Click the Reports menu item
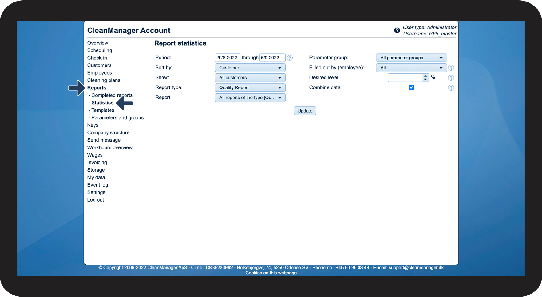Screen dimensions: 542x297 pyautogui.click(x=97, y=88)
